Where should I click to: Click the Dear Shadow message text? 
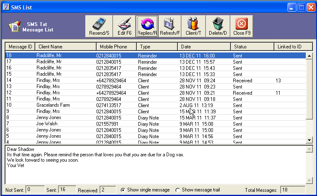(21, 149)
